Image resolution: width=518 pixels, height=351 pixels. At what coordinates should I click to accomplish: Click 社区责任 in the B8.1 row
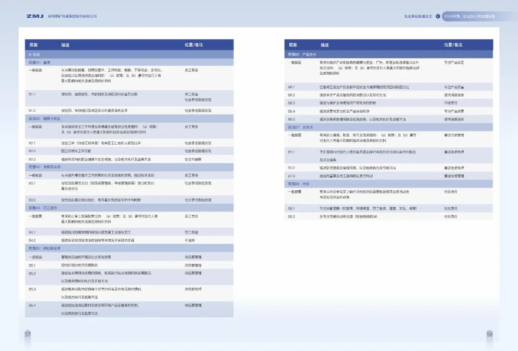point(450,209)
